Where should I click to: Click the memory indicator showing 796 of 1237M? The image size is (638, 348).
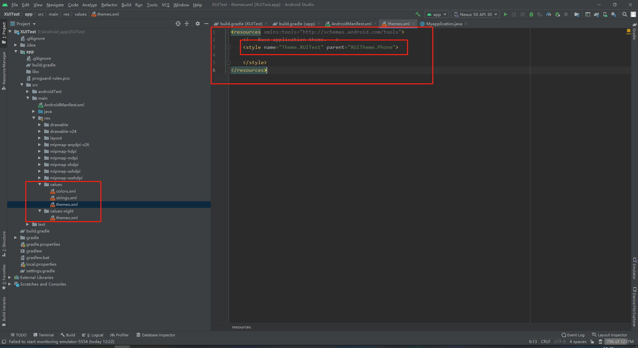[619, 341]
